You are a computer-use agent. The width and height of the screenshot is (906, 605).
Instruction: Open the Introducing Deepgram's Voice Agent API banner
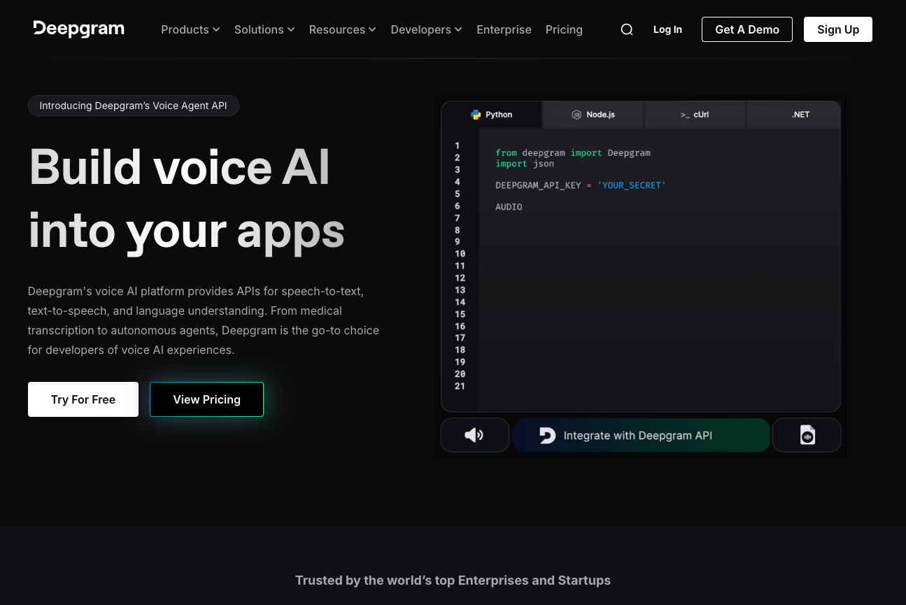[x=133, y=106]
